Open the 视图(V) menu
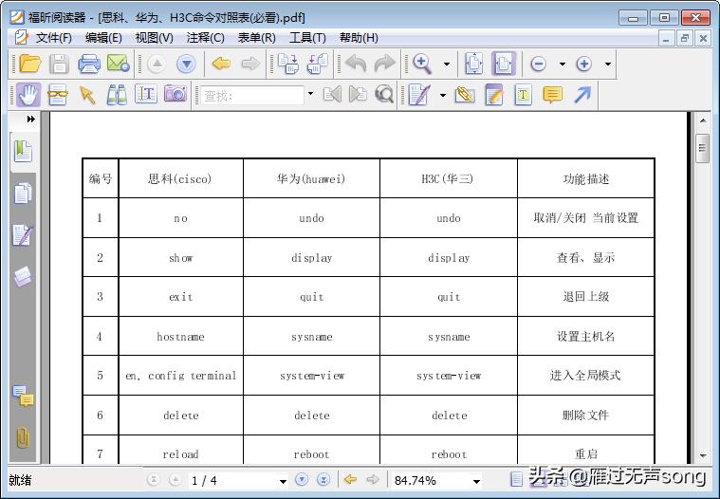Screen dimensions: 720x499 click(154, 38)
